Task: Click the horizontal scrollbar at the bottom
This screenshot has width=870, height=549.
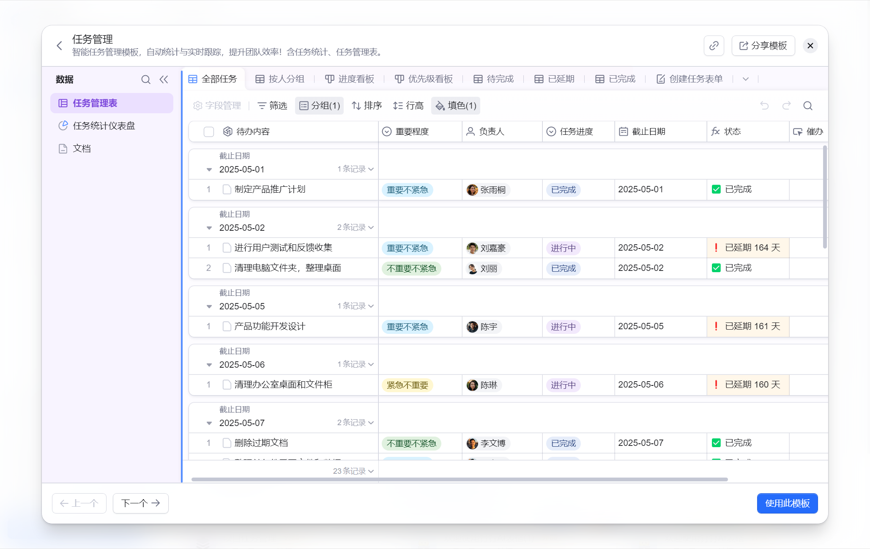Action: 459,479
